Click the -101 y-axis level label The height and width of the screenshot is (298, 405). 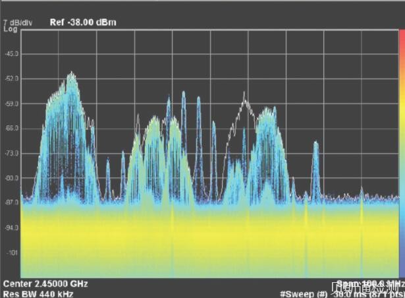pos(10,253)
